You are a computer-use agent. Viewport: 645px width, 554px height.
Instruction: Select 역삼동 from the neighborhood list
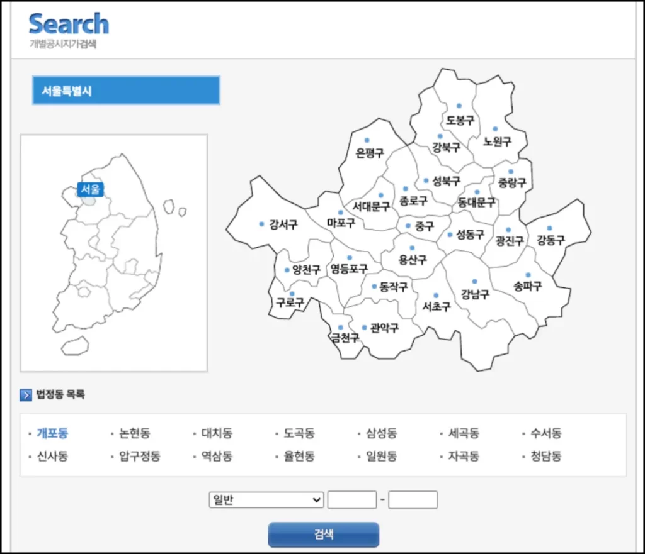(217, 457)
